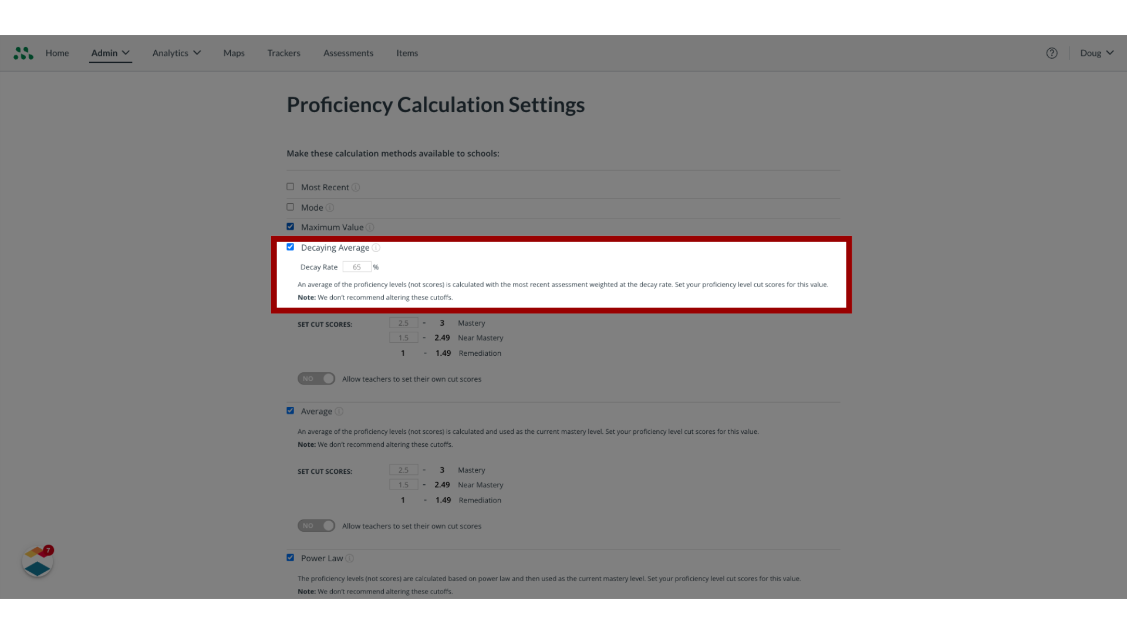Go to the Trackers page
Viewport: 1127px width, 634px height.
pyautogui.click(x=284, y=53)
